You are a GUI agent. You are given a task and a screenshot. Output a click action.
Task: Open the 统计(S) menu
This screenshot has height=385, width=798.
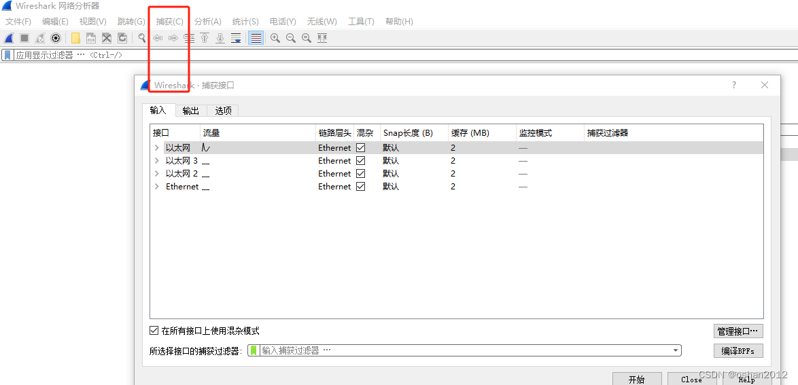(245, 21)
